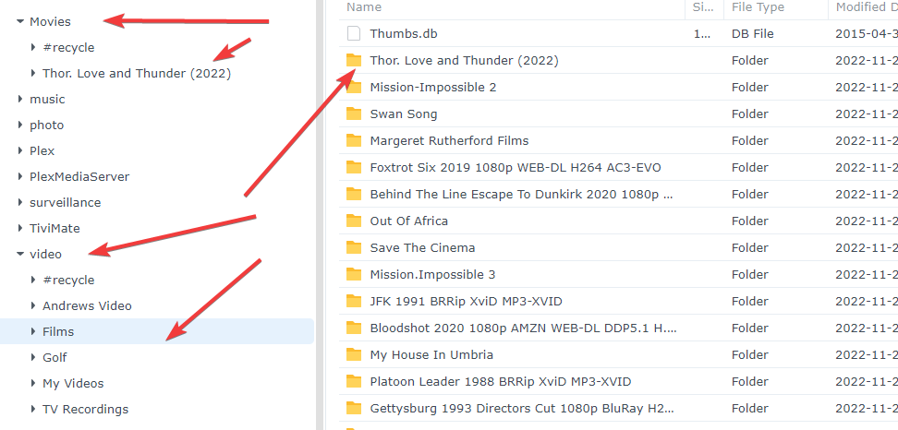Expand Thor. Love and Thunder tree node
Image resolution: width=898 pixels, height=430 pixels.
pyautogui.click(x=33, y=73)
